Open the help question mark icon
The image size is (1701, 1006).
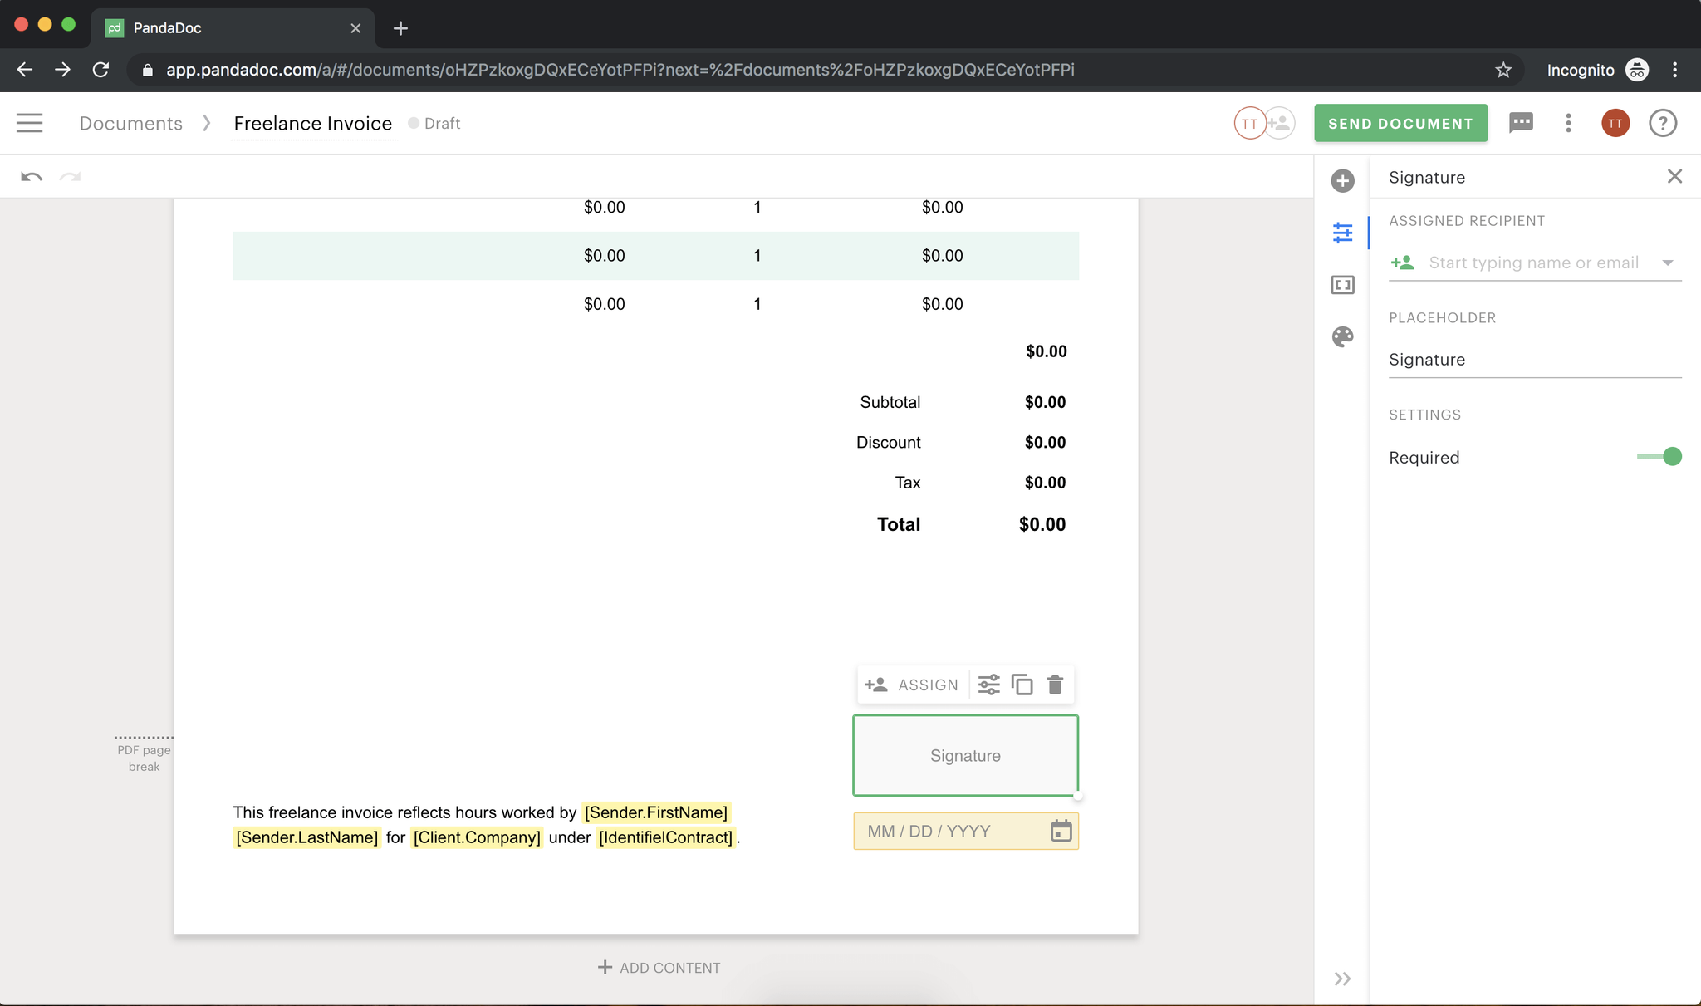1663,123
